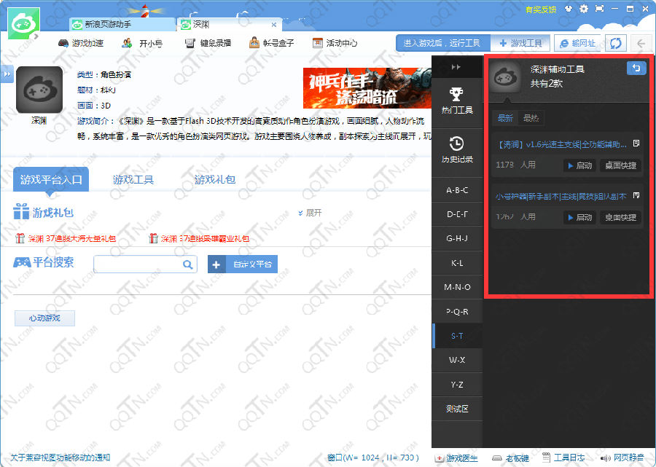Toggle 老板键 in status bar

click(510, 458)
